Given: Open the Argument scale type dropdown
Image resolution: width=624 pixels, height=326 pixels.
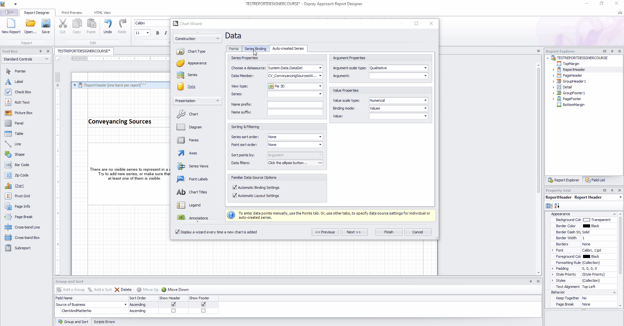Looking at the screenshot, I should 425,68.
